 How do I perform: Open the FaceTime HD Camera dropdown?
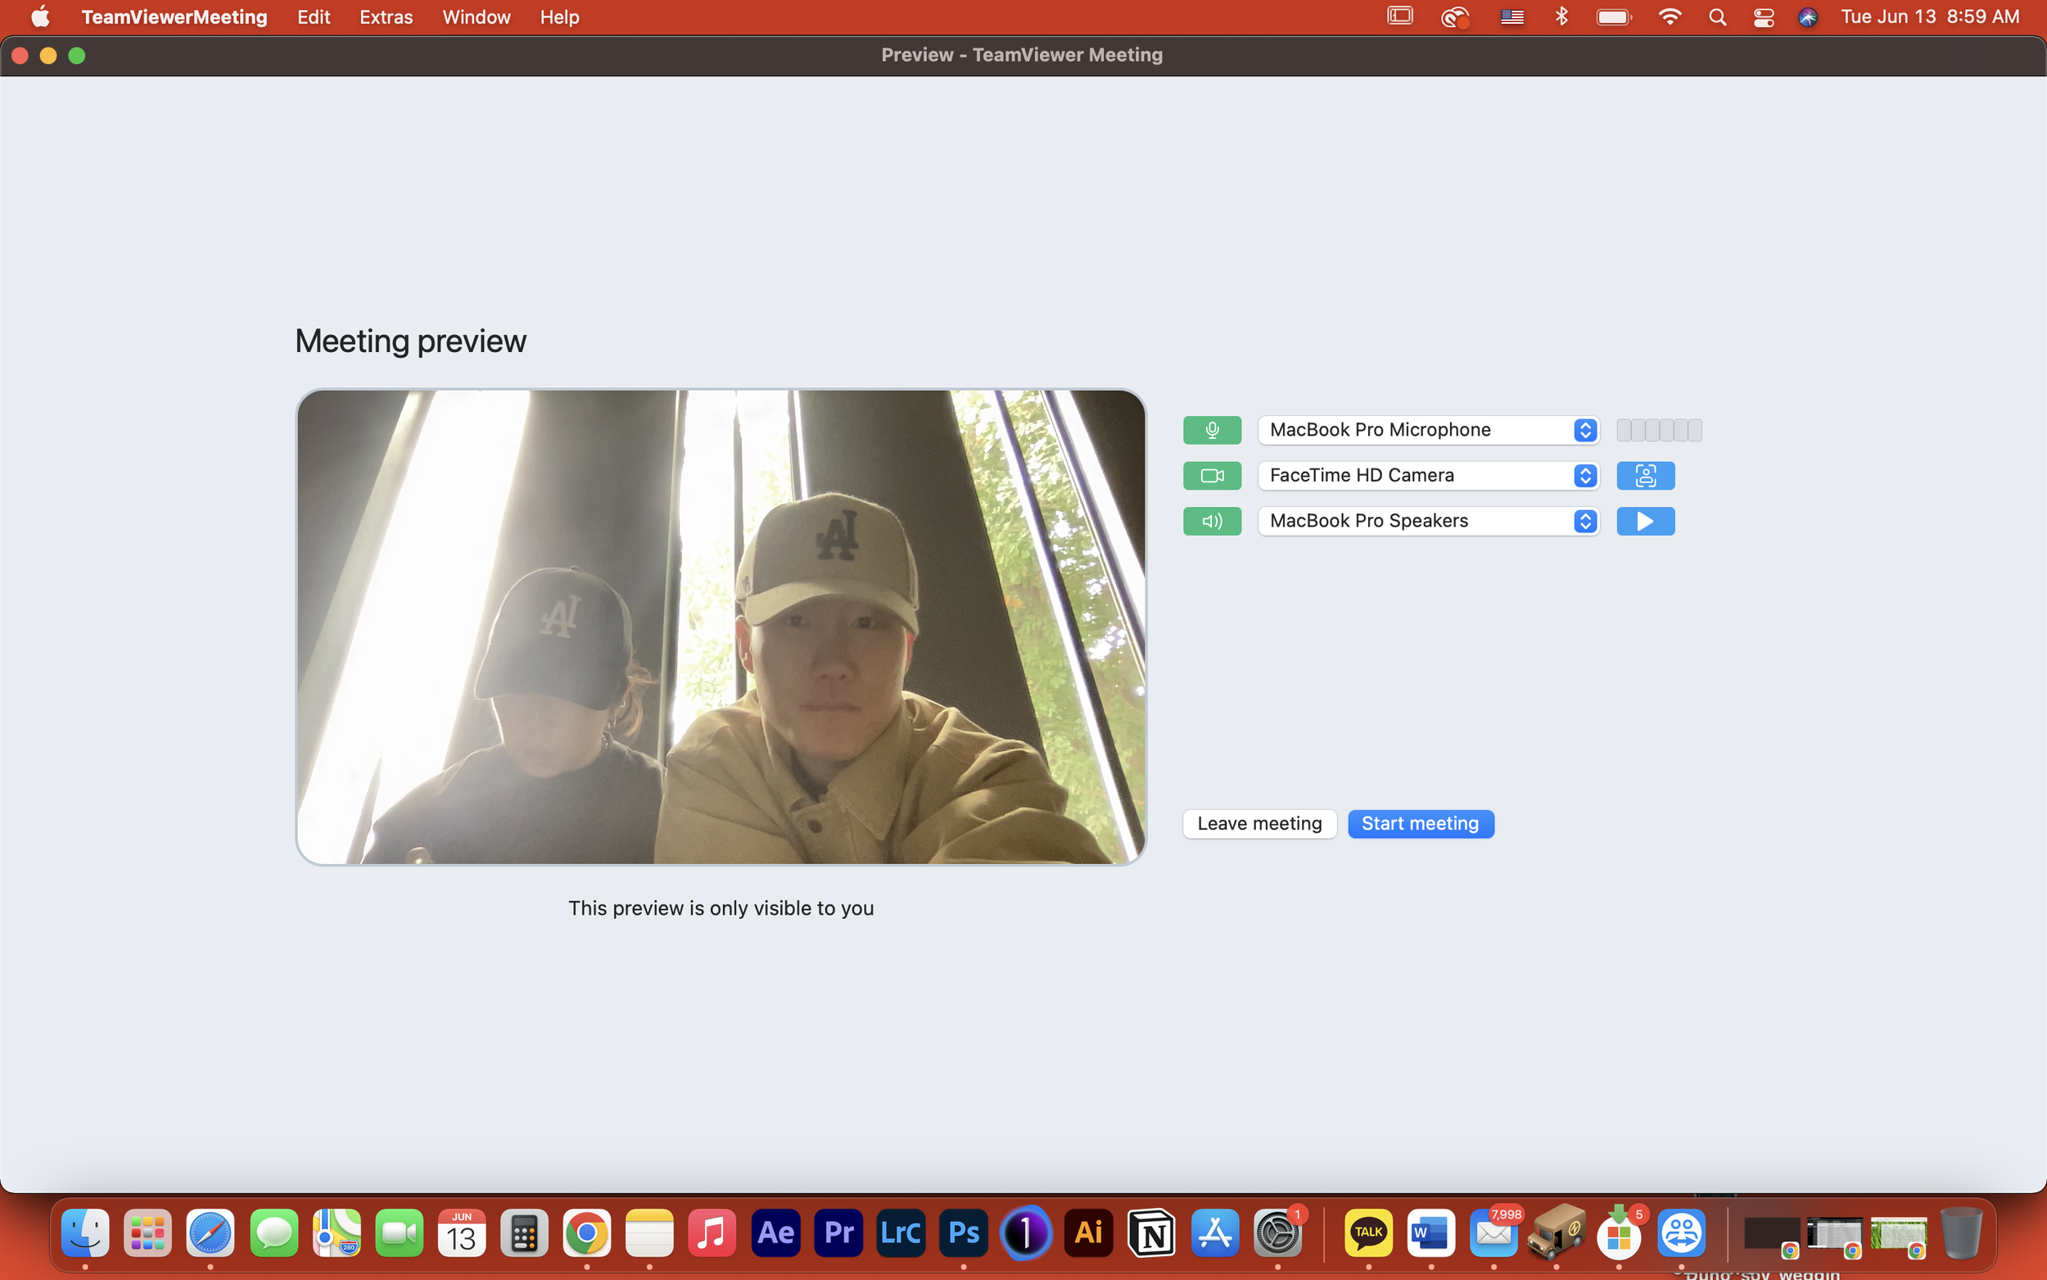click(x=1429, y=476)
